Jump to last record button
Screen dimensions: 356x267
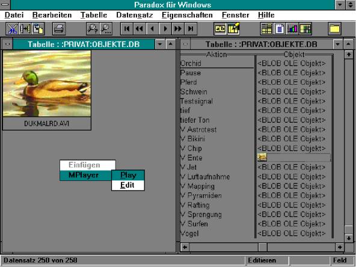pyautogui.click(x=191, y=29)
